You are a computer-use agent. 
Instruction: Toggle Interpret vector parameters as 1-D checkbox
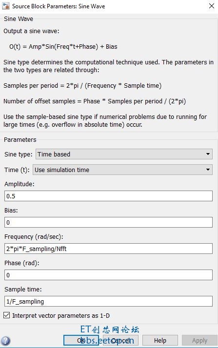click(7, 315)
